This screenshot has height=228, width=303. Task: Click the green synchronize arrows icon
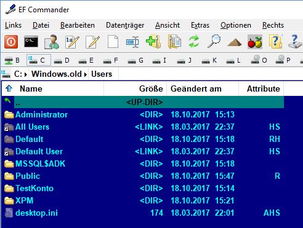(x=194, y=42)
